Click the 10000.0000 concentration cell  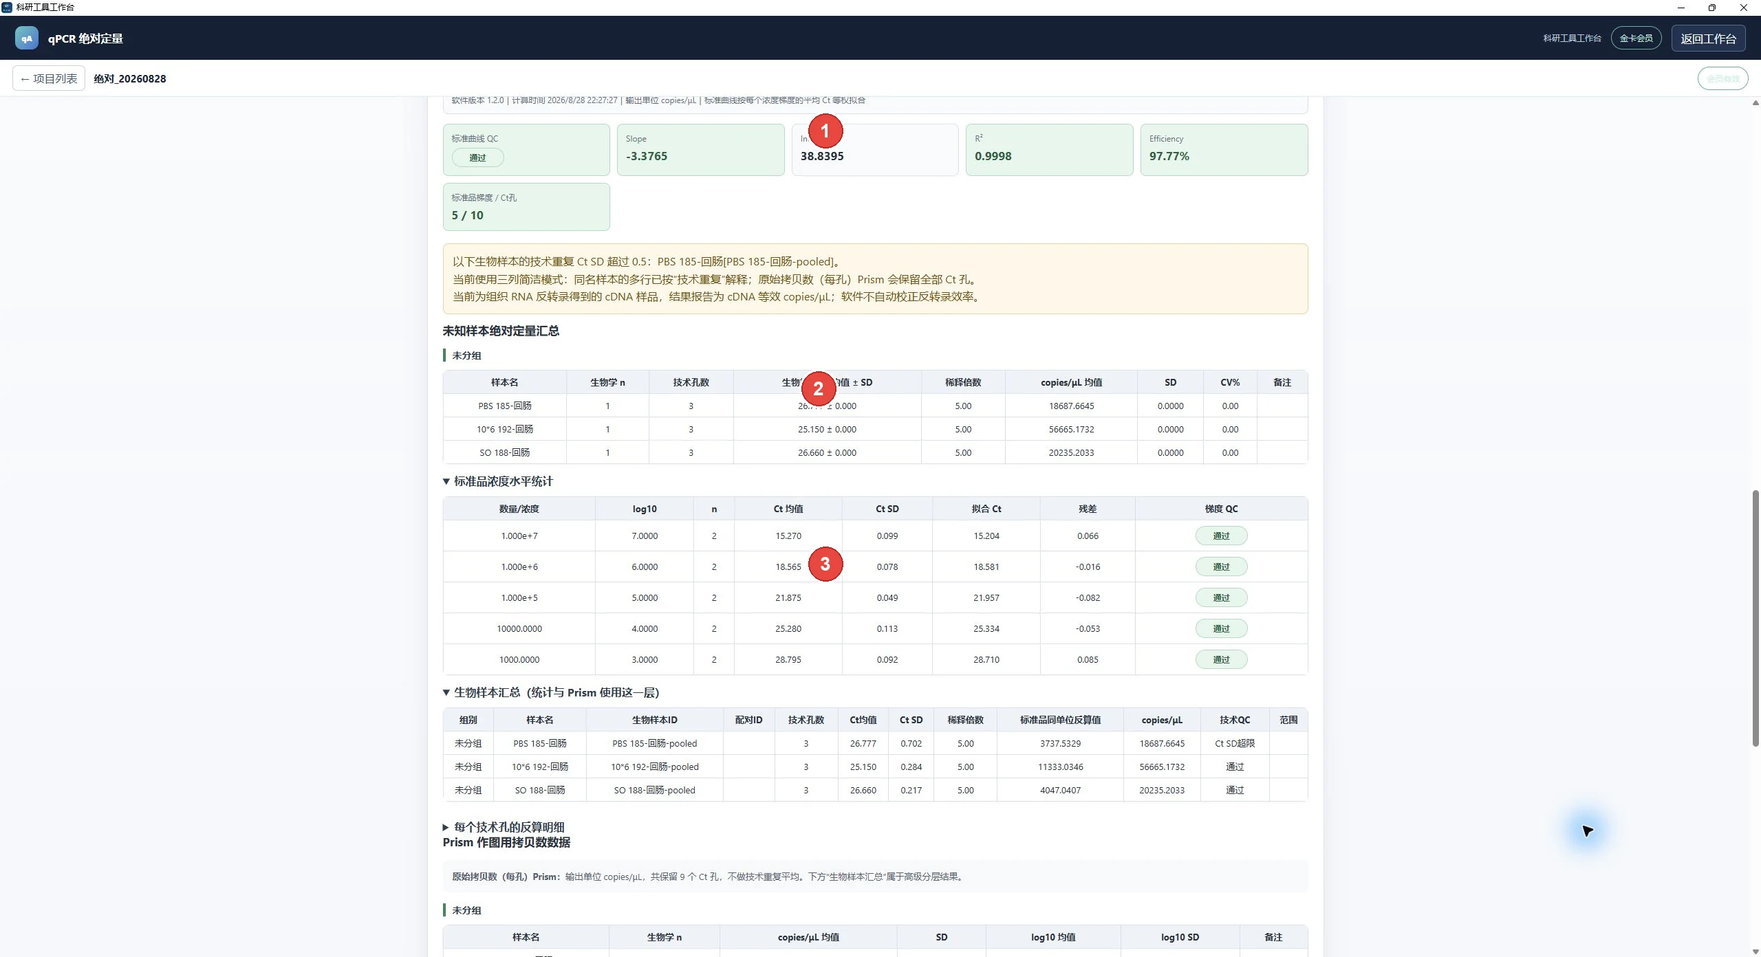point(519,628)
